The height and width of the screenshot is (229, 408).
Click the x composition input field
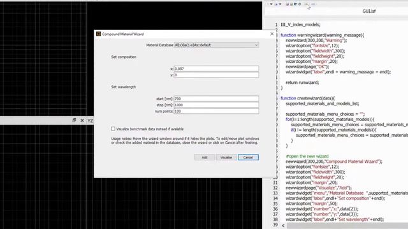[x=216, y=69]
